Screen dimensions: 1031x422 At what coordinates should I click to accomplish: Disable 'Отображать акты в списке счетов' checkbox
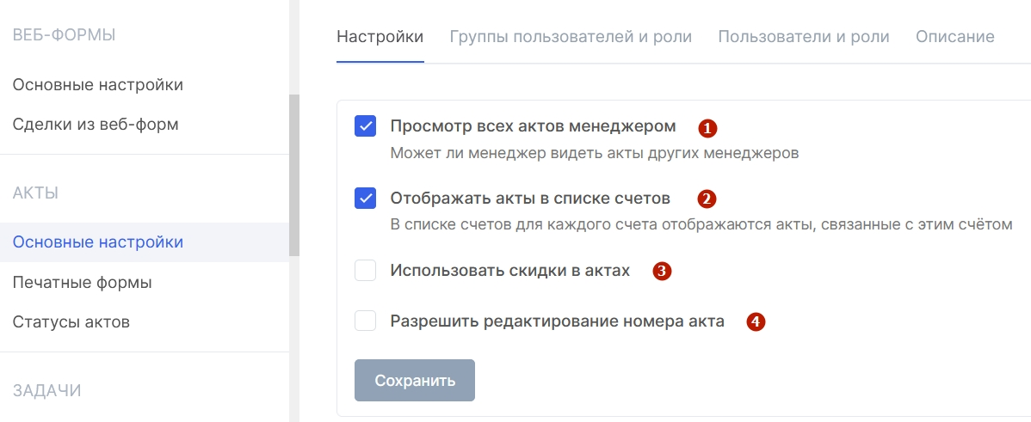pyautogui.click(x=365, y=199)
